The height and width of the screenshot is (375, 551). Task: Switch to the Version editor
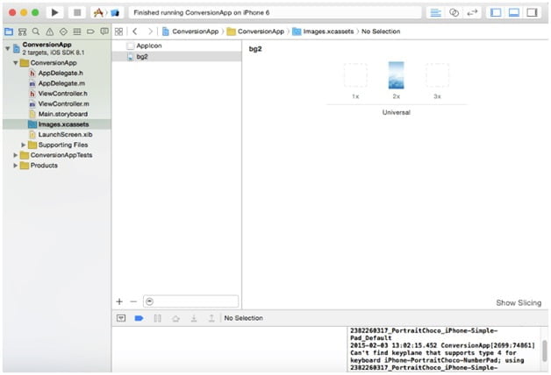coord(473,13)
